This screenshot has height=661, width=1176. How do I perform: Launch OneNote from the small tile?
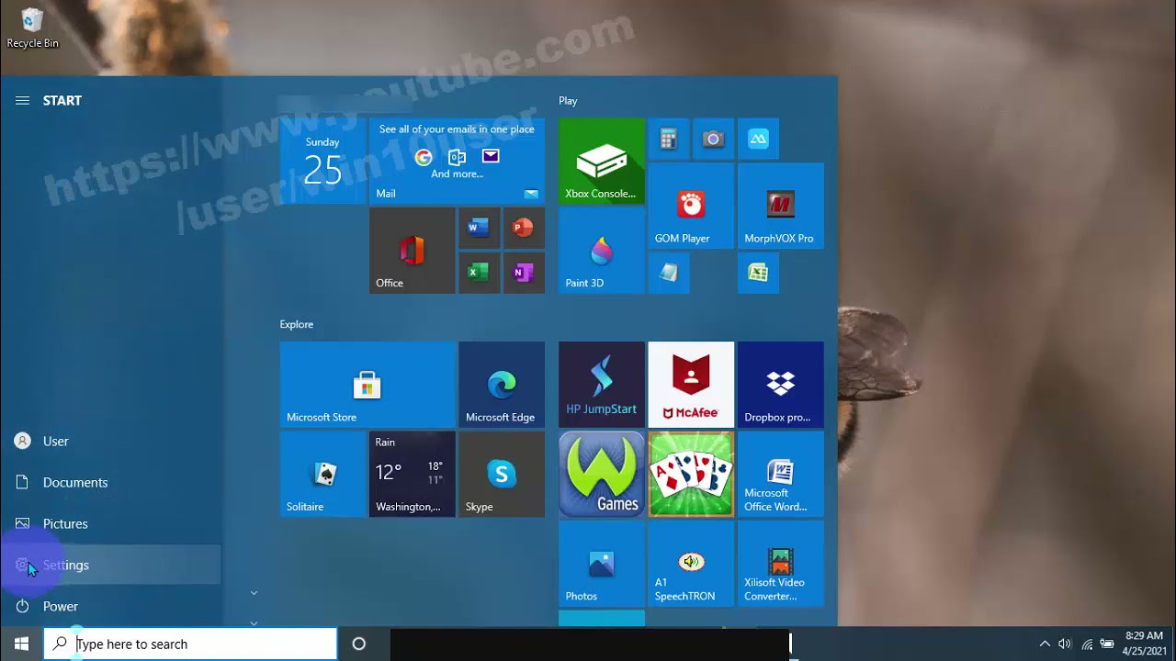coord(524,273)
